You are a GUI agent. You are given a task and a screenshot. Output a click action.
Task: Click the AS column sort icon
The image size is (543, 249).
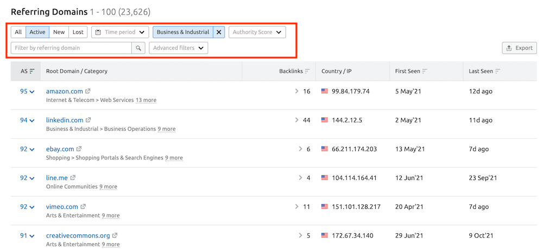(x=32, y=71)
